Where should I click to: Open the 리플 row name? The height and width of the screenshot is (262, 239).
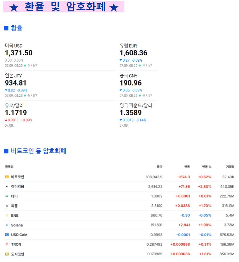(x=14, y=206)
